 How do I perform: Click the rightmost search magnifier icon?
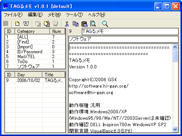(x=105, y=24)
